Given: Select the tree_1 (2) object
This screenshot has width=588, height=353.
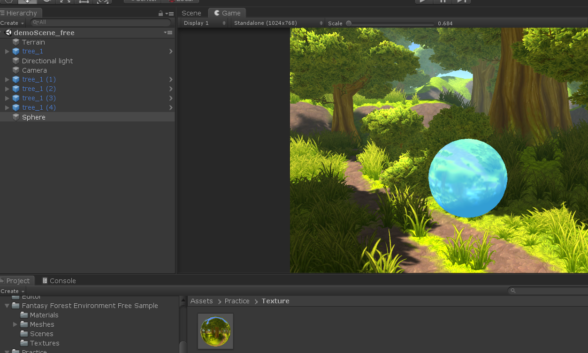Looking at the screenshot, I should tap(87, 89).
